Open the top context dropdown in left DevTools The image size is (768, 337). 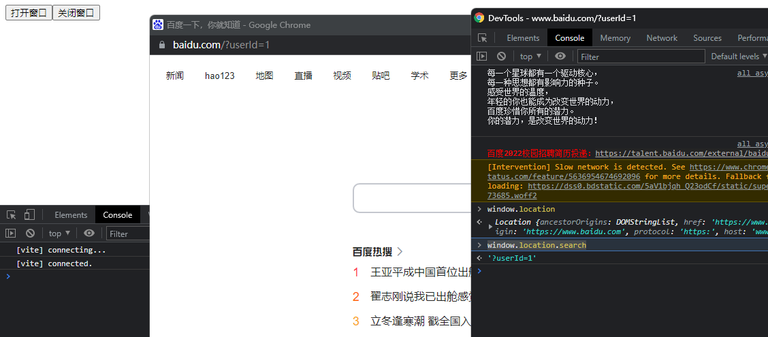(x=59, y=234)
